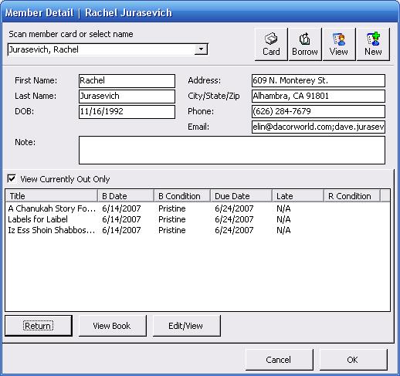Image resolution: width=400 pixels, height=376 pixels.
Task: Click the Return button
Action: tap(39, 326)
